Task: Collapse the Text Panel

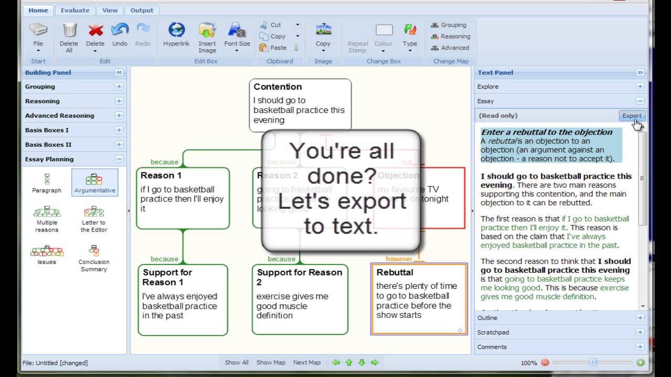Action: click(640, 72)
